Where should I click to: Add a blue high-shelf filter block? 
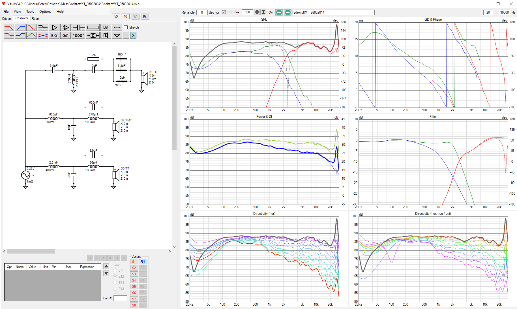(20, 35)
